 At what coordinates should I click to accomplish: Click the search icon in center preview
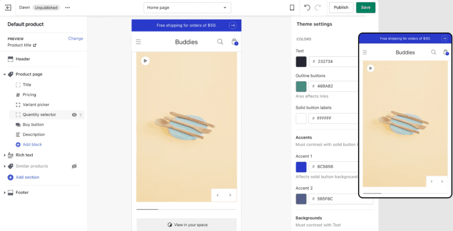(x=220, y=42)
